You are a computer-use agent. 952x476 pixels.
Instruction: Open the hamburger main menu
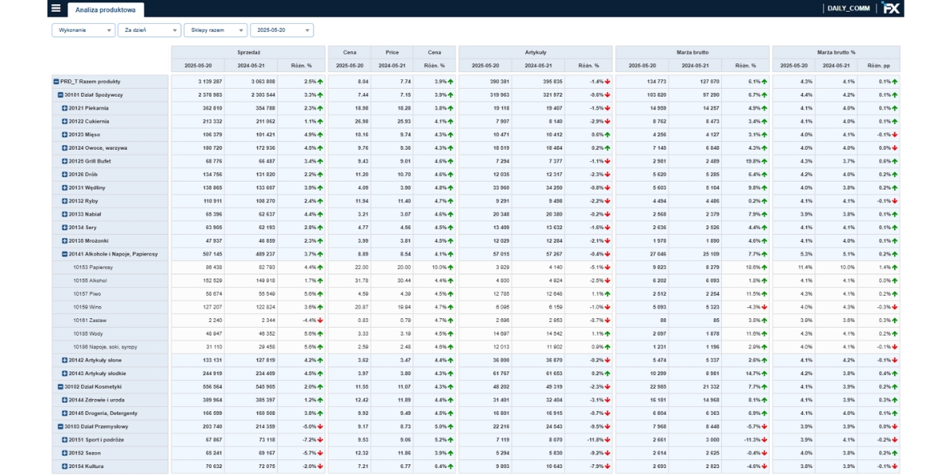(55, 8)
